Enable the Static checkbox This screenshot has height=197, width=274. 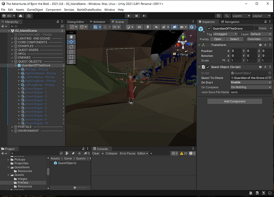click(x=256, y=28)
